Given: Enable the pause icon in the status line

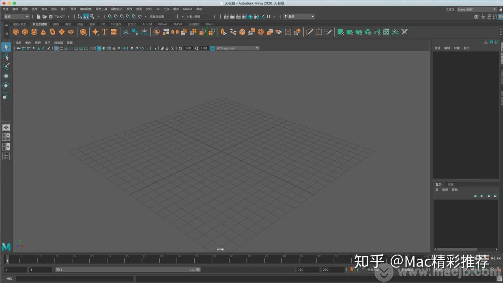Looking at the screenshot, I should tap(268, 17).
